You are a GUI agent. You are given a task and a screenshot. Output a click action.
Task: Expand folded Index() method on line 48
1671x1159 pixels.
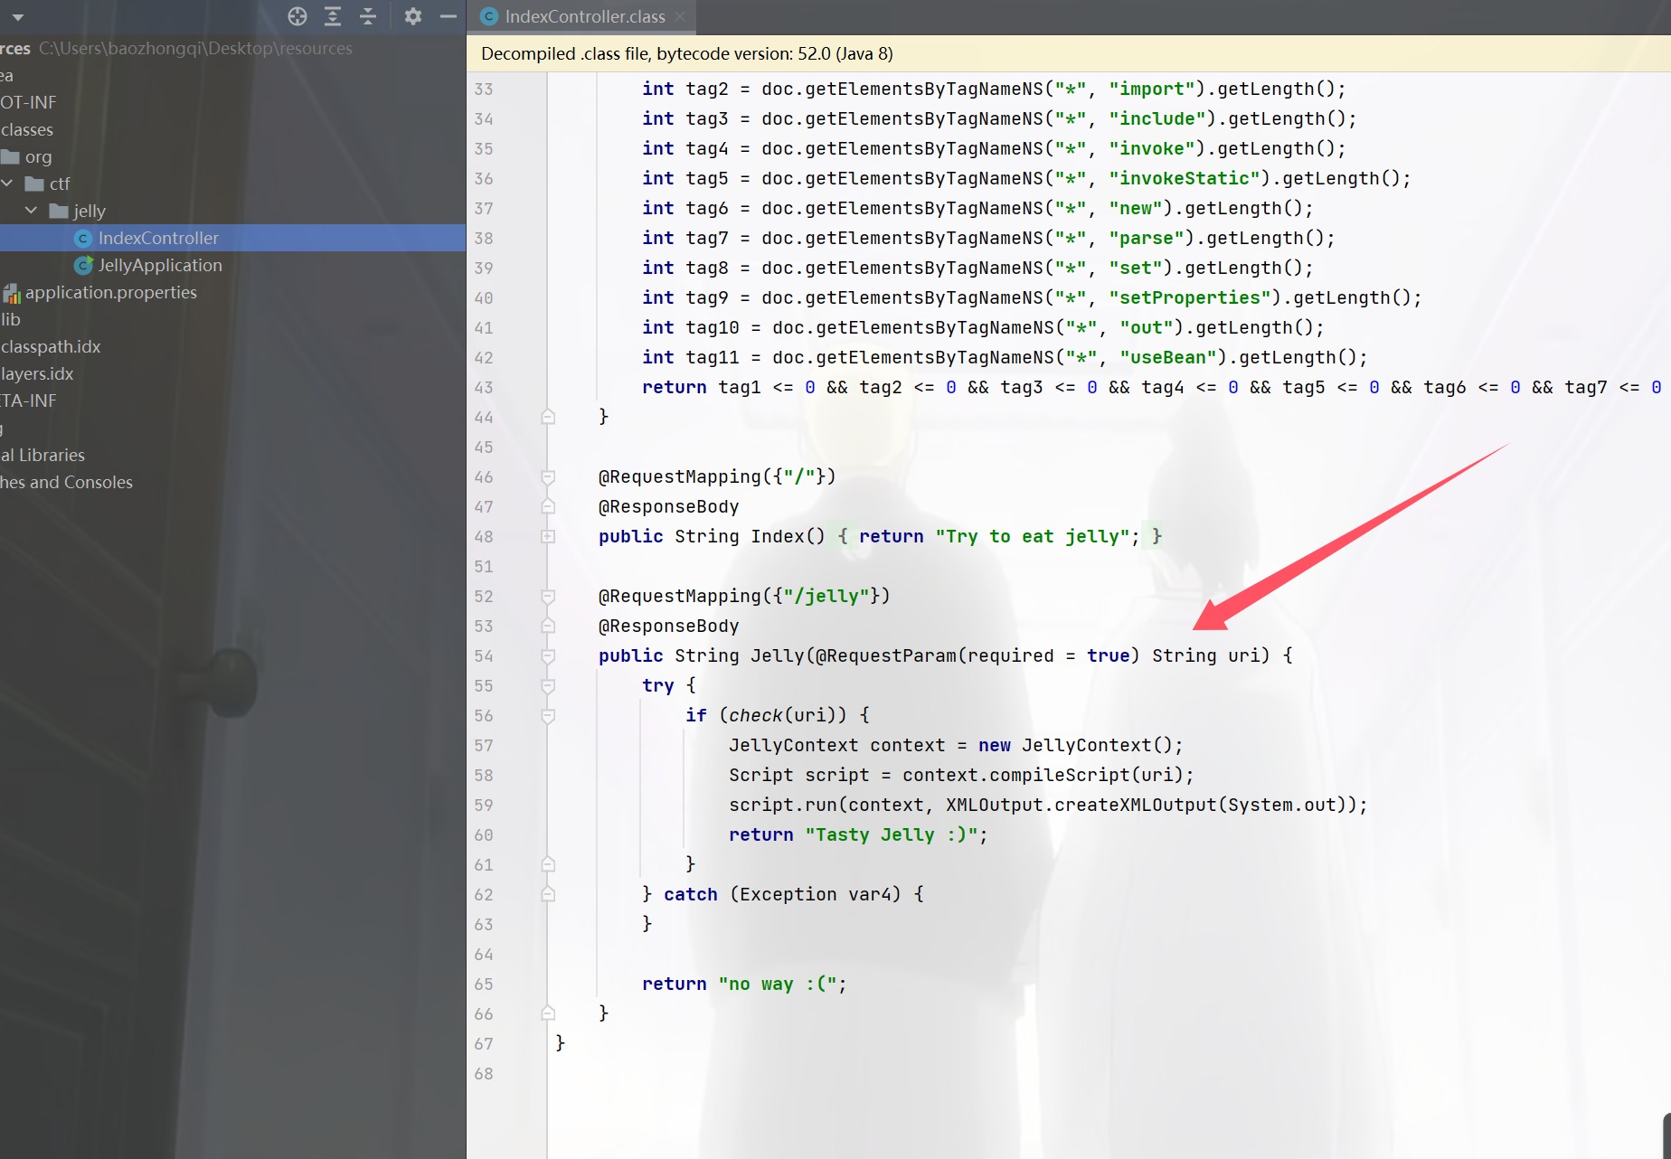tap(548, 536)
